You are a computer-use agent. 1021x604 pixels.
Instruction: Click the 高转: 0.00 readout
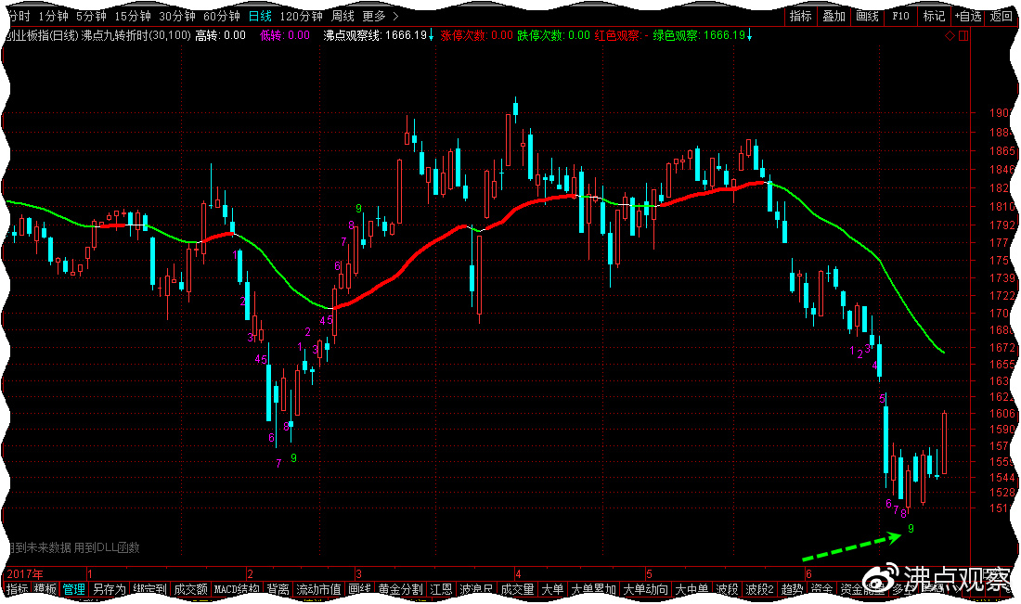tap(220, 35)
